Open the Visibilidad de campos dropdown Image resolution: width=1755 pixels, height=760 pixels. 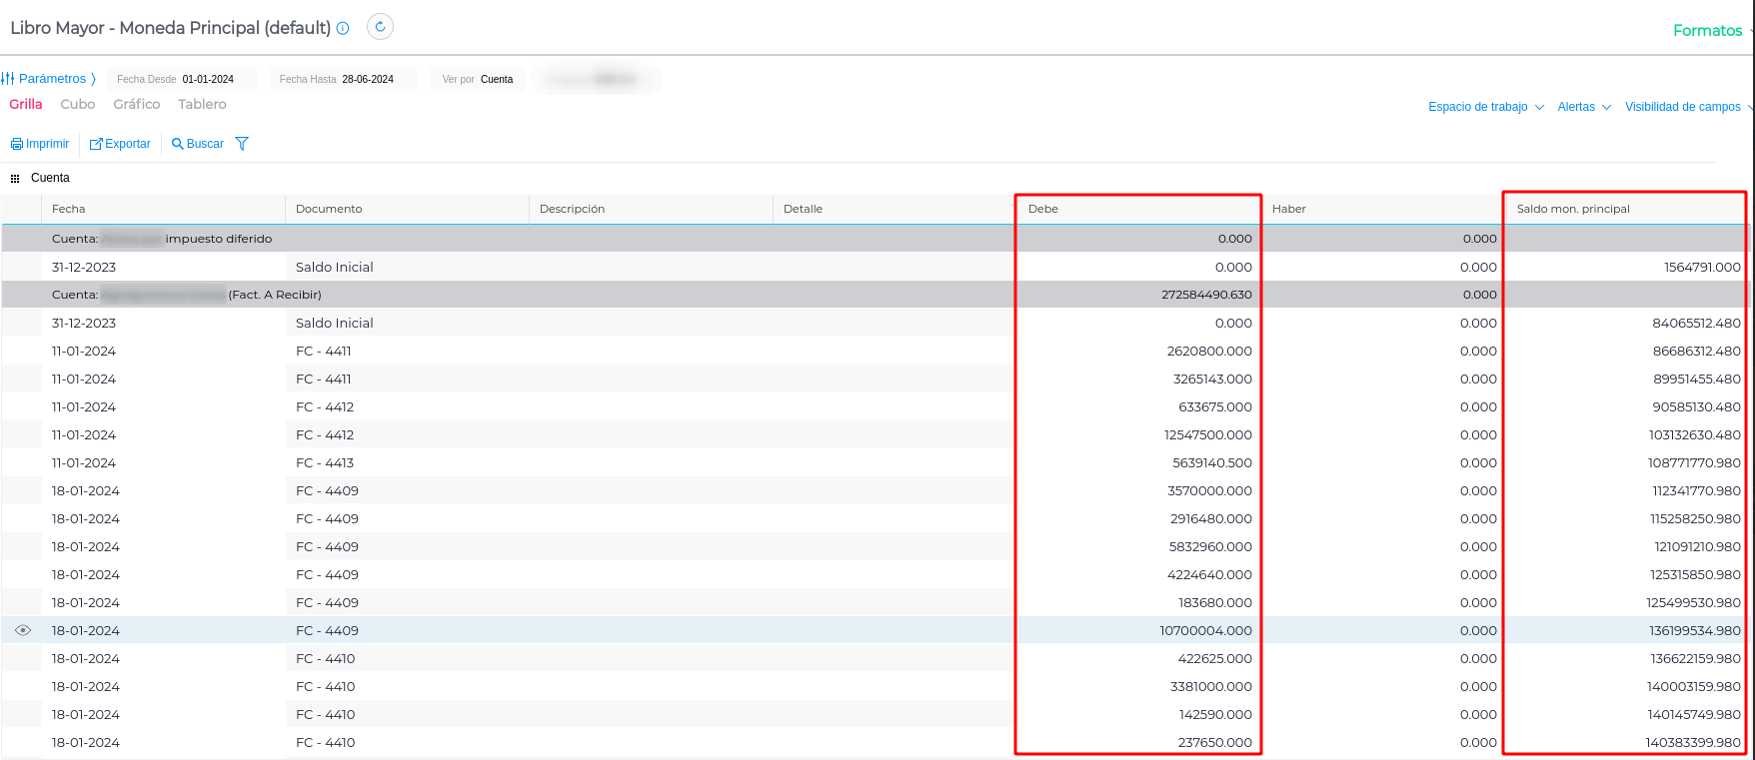1687,107
